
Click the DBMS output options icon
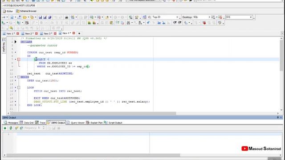16,128
